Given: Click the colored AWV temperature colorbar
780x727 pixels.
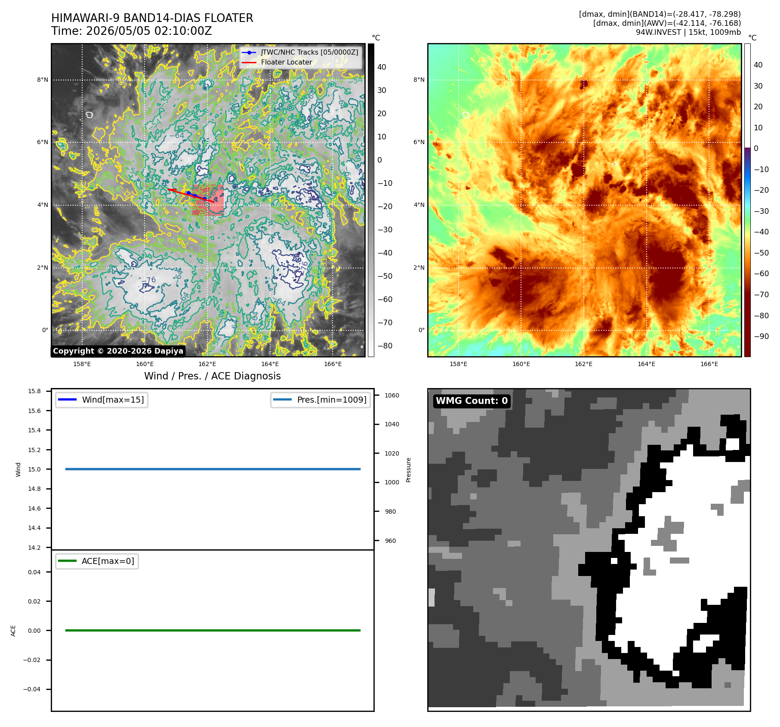Looking at the screenshot, I should pos(747,200).
